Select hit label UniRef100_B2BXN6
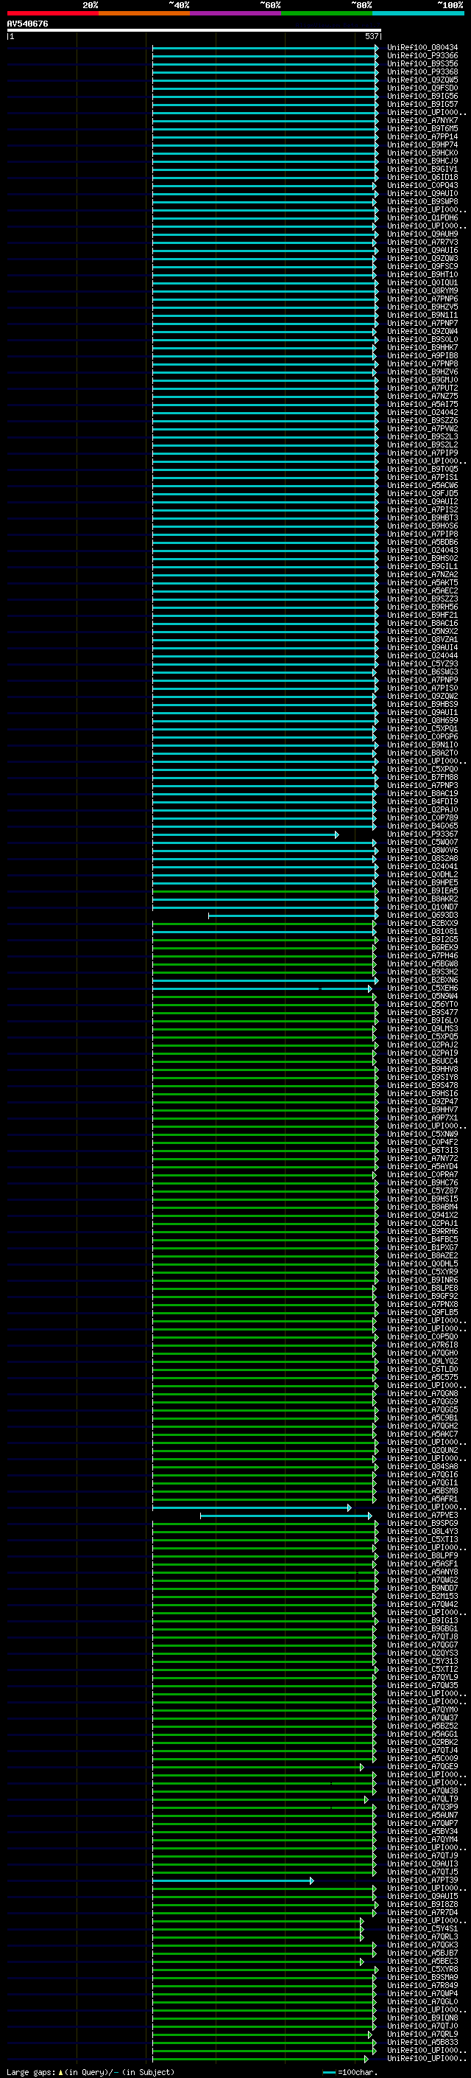Viewport: 471px width, 2078px height. pyautogui.click(x=422, y=981)
